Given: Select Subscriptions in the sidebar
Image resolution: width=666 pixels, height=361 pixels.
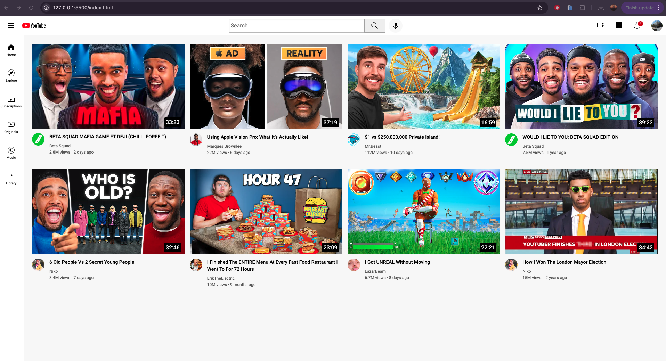Looking at the screenshot, I should click(11, 101).
